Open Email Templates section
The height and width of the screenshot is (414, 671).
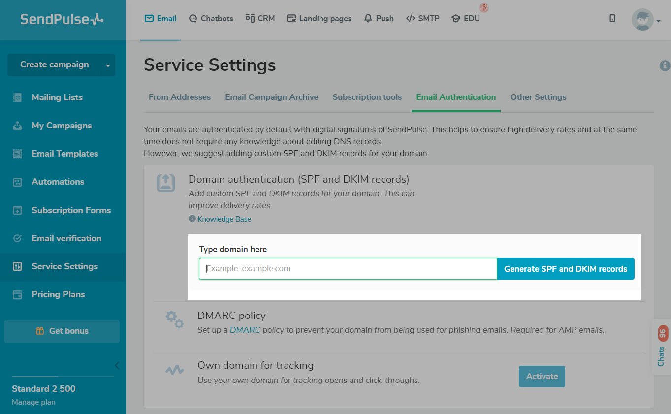(x=64, y=154)
